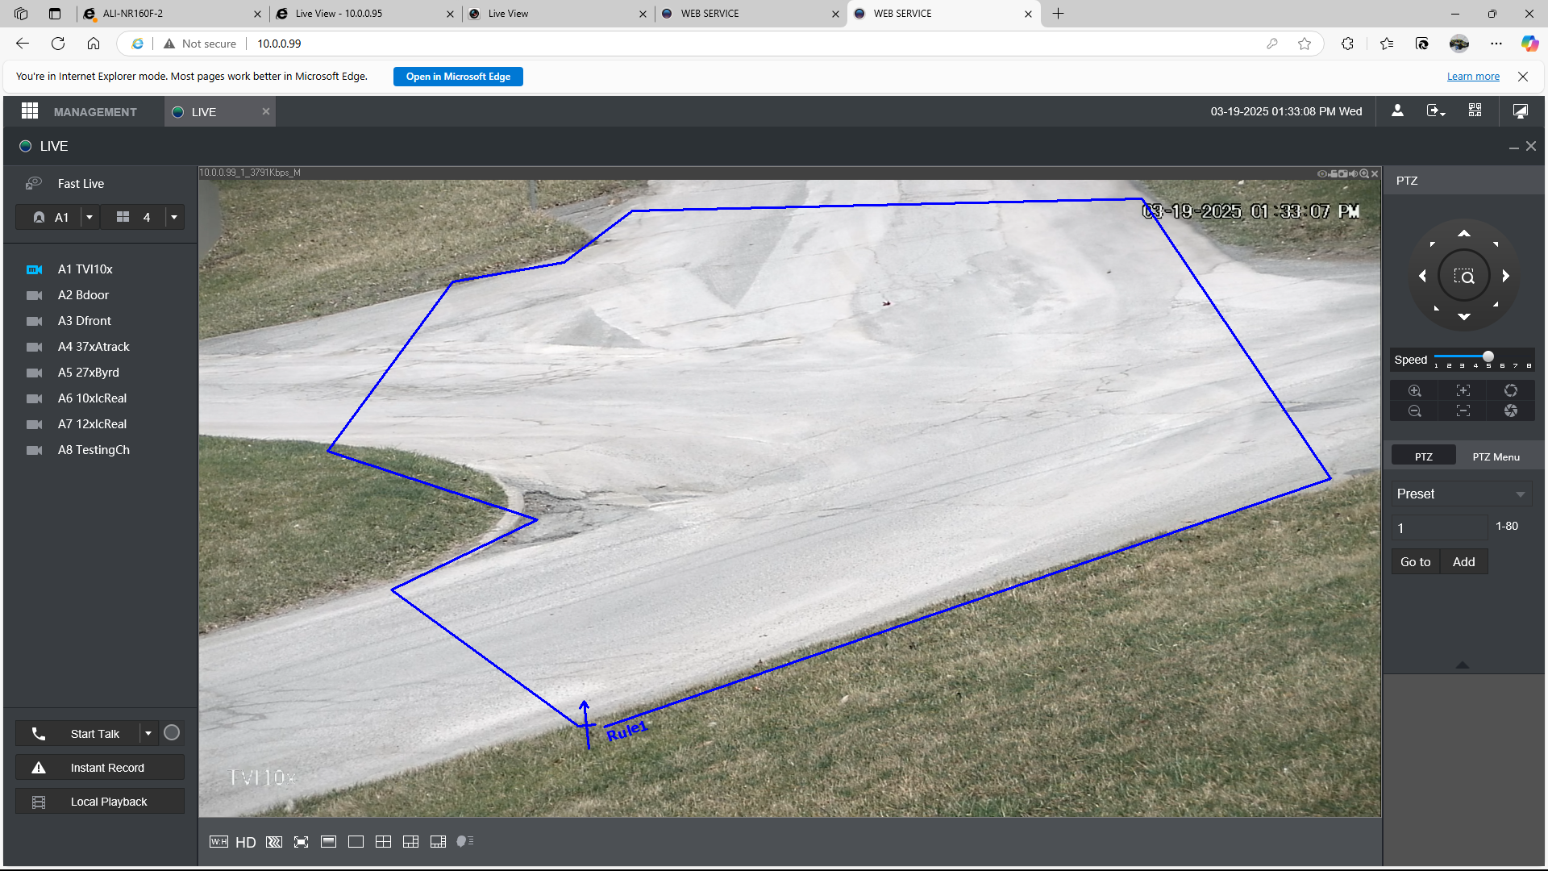Open the iris with the aperture icon
This screenshot has height=871, width=1548.
pyautogui.click(x=1511, y=390)
